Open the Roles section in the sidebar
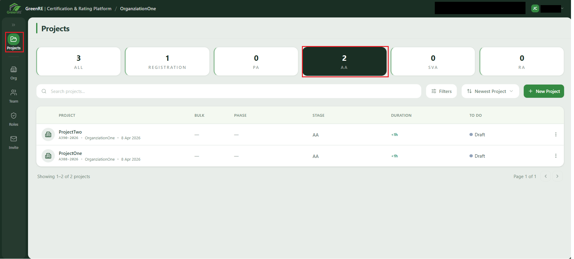 point(14,119)
